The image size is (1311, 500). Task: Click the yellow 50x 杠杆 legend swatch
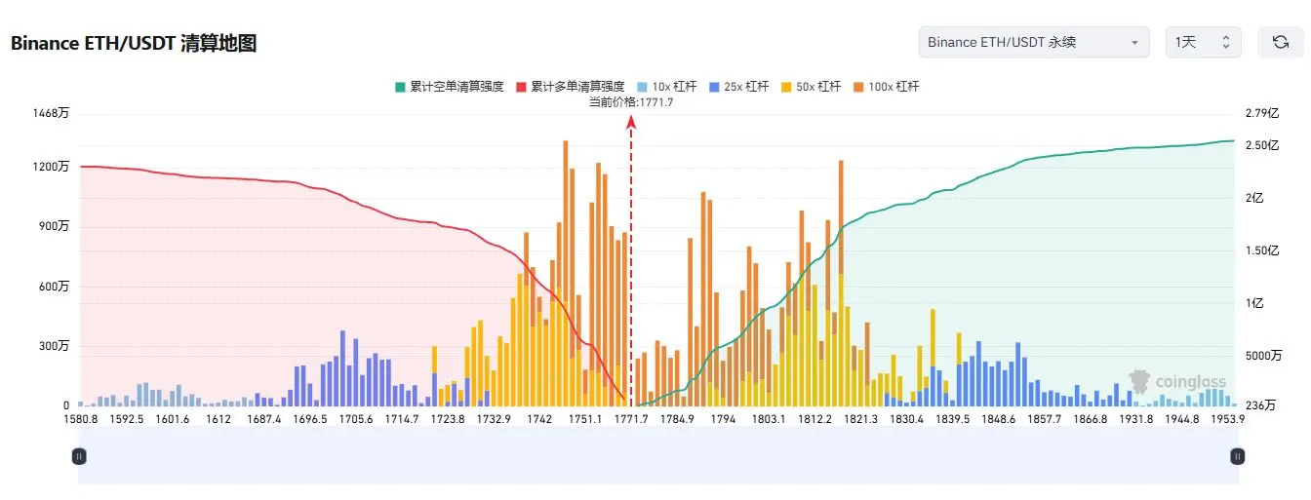786,87
